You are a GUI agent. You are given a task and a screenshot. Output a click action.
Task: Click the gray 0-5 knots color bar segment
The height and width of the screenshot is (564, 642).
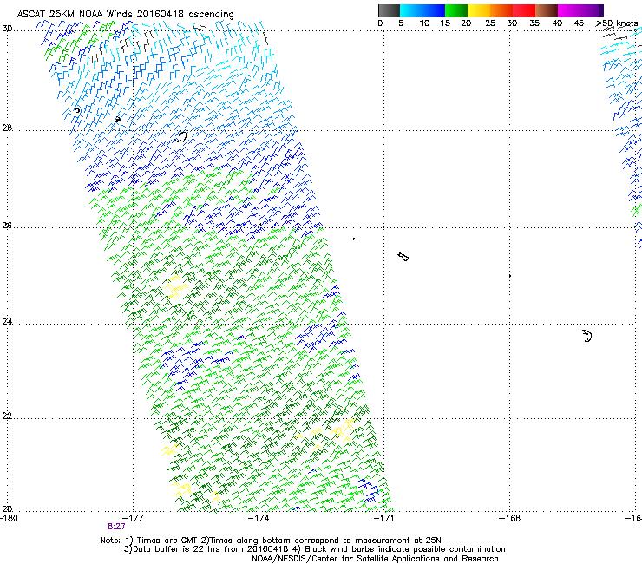(x=389, y=10)
